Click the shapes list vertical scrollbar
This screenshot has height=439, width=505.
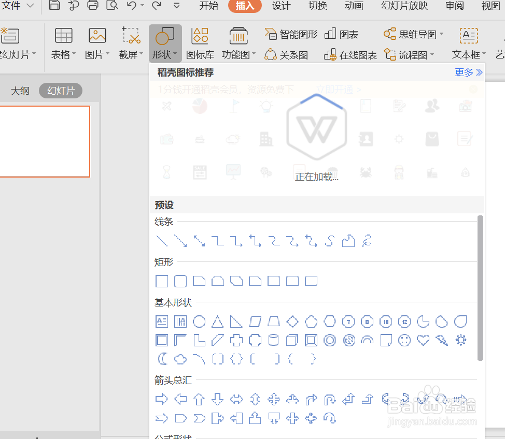pyautogui.click(x=480, y=288)
